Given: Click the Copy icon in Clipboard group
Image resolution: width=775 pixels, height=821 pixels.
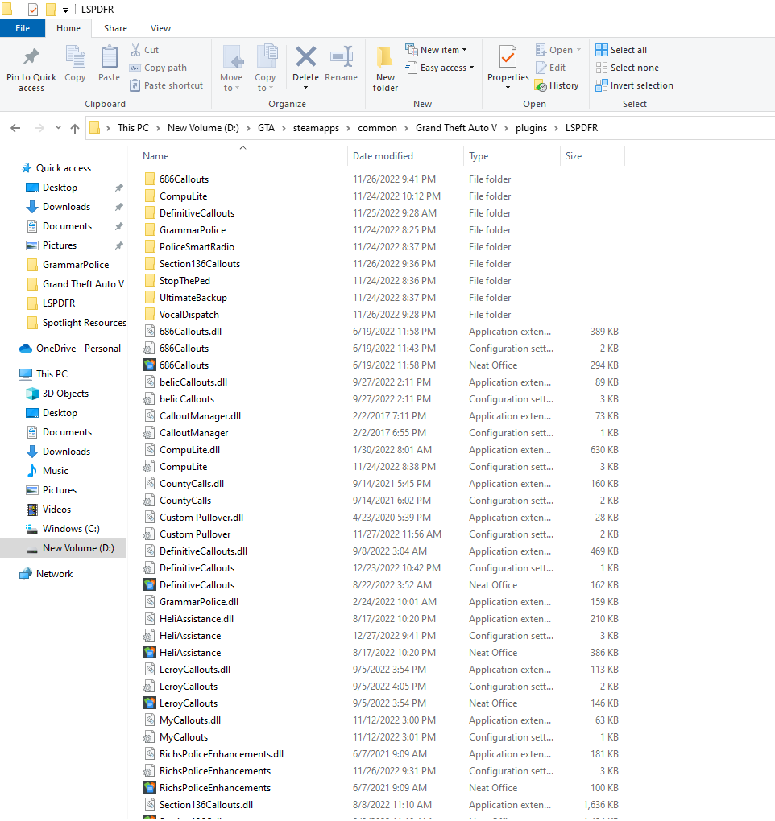Looking at the screenshot, I should coord(75,56).
